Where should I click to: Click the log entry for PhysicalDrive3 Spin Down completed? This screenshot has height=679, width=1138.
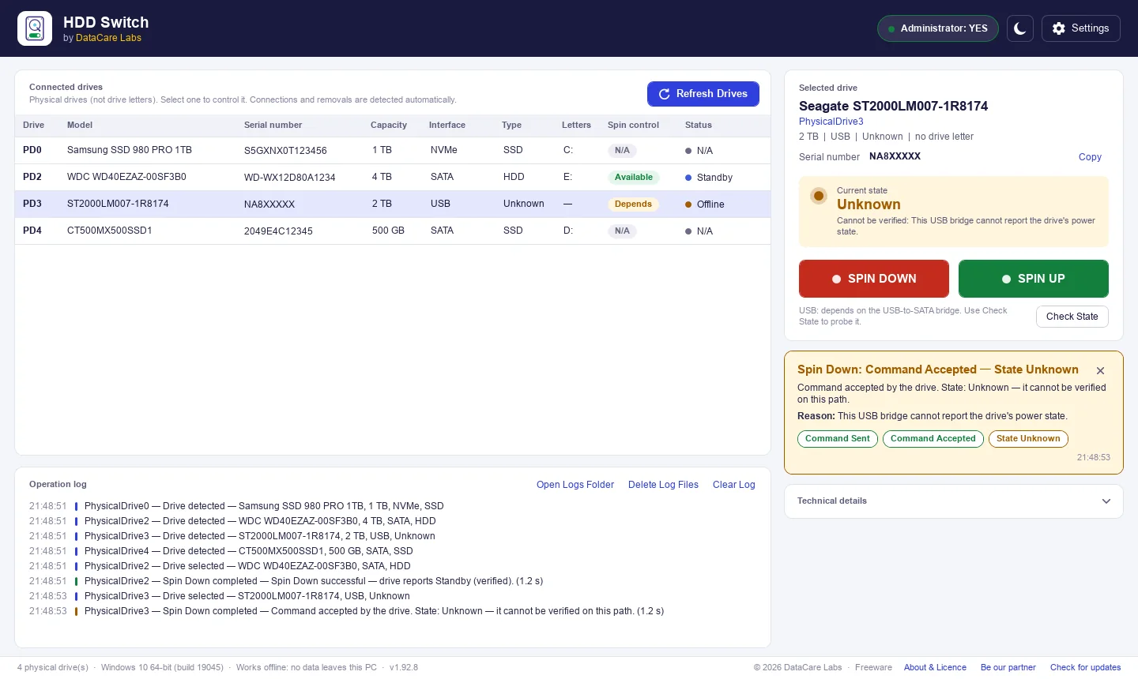[347, 611]
